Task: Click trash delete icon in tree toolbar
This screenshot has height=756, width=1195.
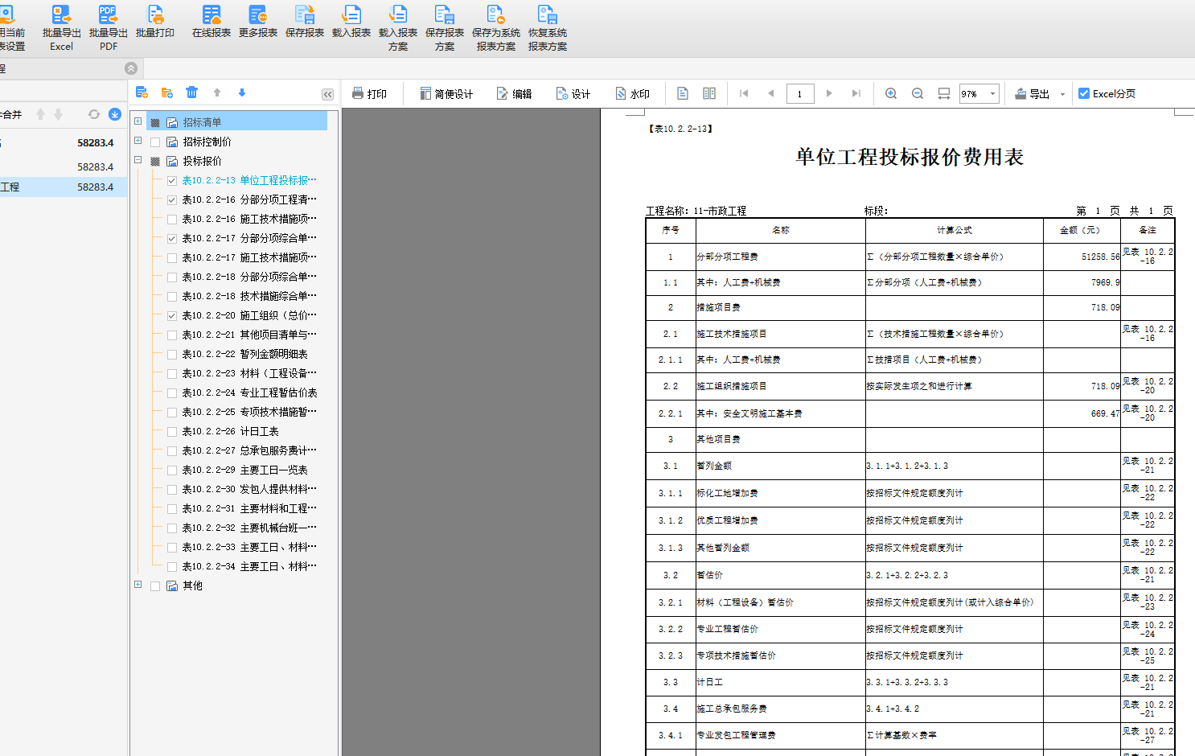Action: [191, 92]
